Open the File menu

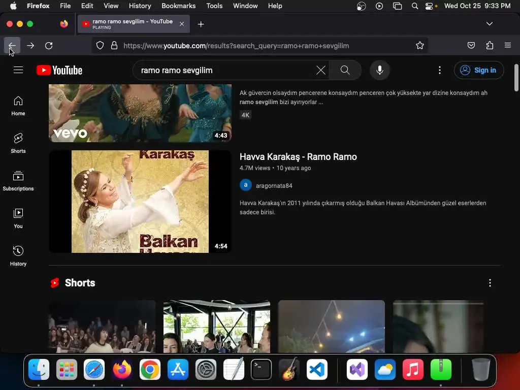pos(65,6)
